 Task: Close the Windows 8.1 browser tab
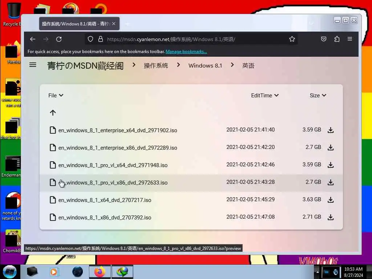tap(114, 24)
